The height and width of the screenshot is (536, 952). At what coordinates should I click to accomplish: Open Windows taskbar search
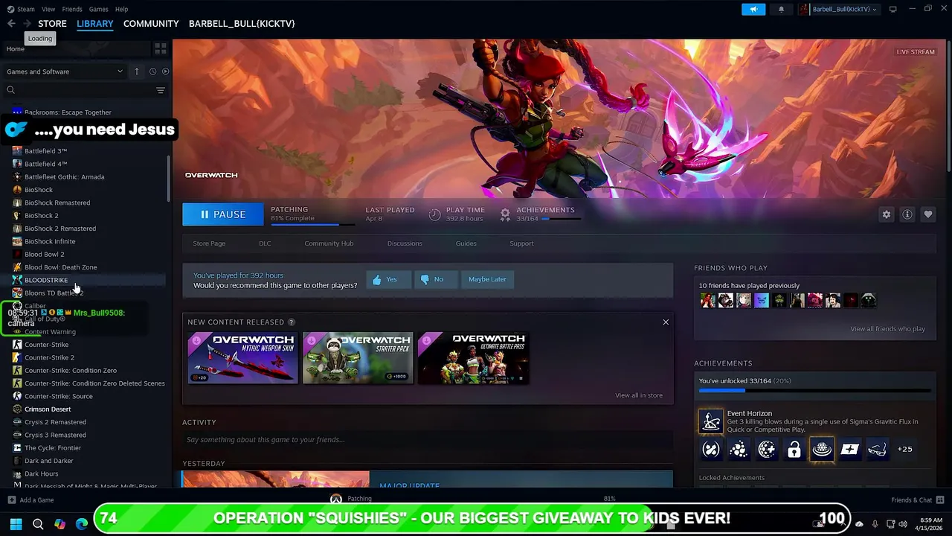coord(38,523)
